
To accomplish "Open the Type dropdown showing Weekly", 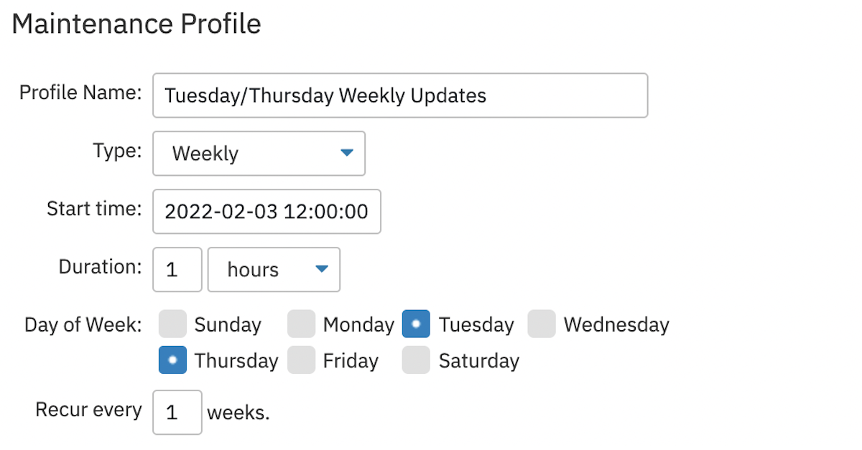I will tap(259, 153).
